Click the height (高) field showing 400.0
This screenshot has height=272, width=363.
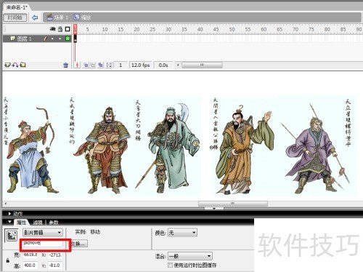30,265
